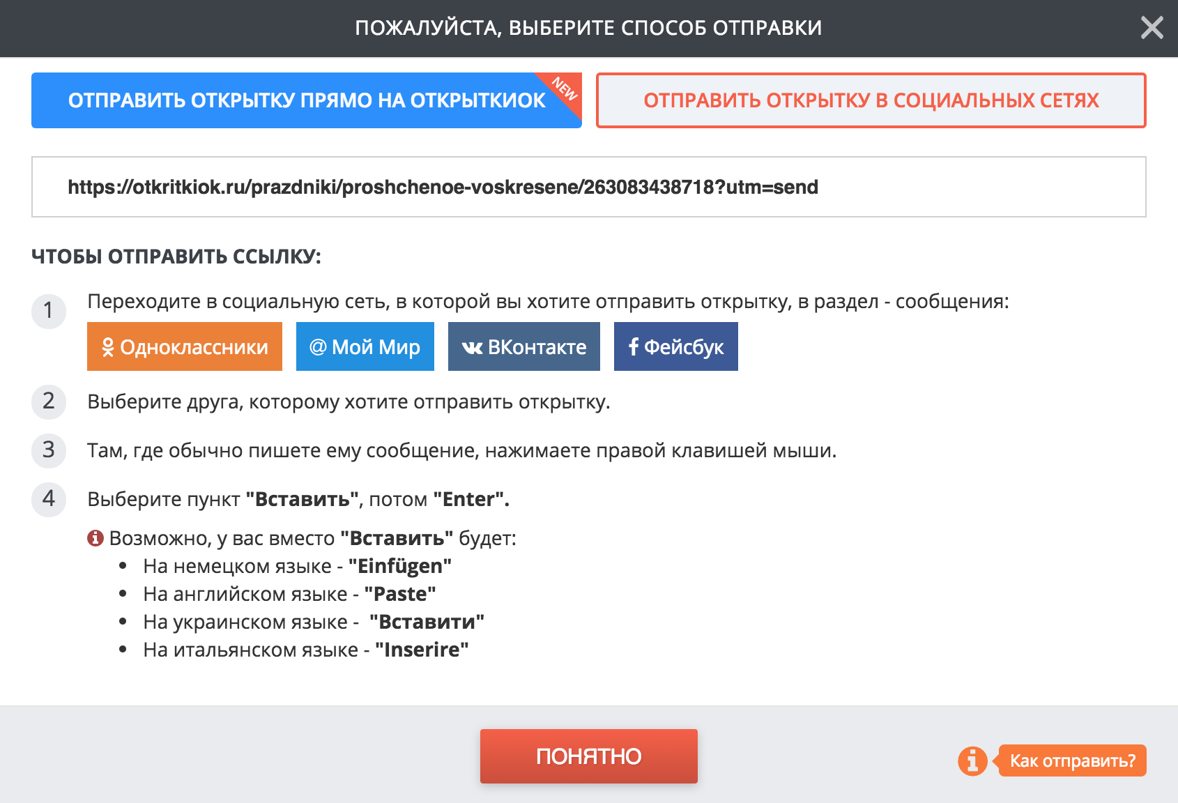Open Фейсбук social network button
Image resolution: width=1178 pixels, height=803 pixels.
tap(676, 346)
